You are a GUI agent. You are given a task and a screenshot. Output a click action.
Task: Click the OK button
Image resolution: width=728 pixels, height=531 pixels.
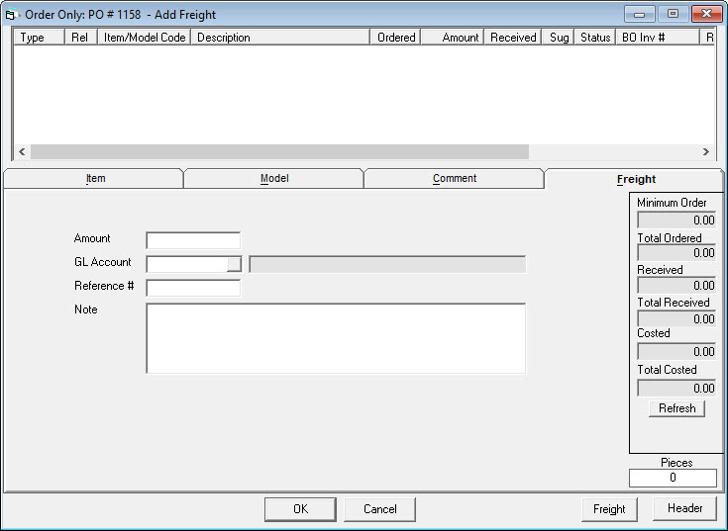point(300,509)
